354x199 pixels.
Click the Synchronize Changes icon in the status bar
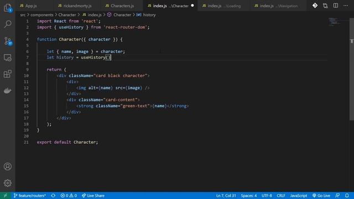coord(53,196)
